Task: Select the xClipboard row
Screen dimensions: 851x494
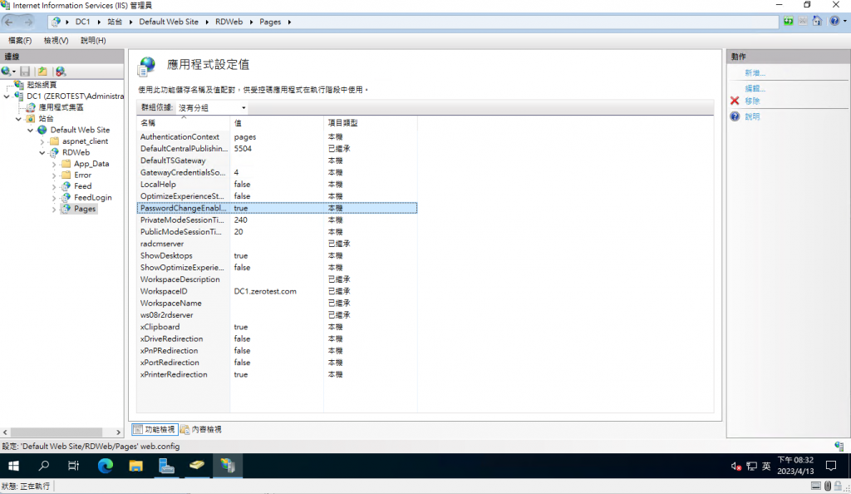Action: tap(277, 327)
